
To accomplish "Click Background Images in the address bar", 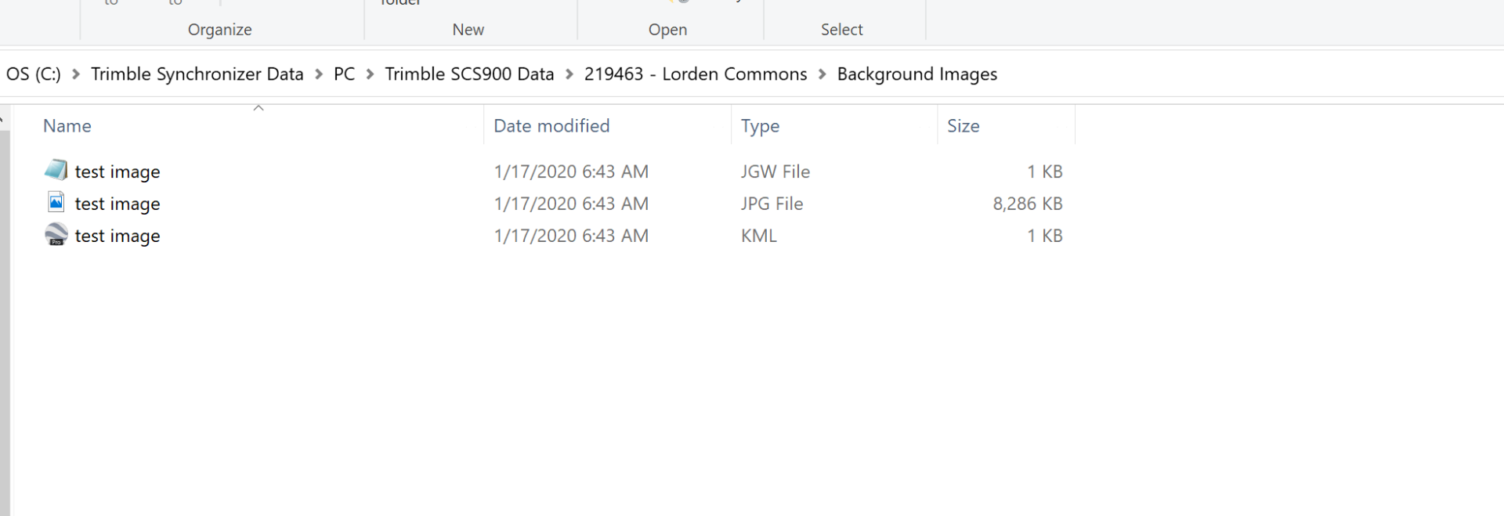I will (917, 74).
